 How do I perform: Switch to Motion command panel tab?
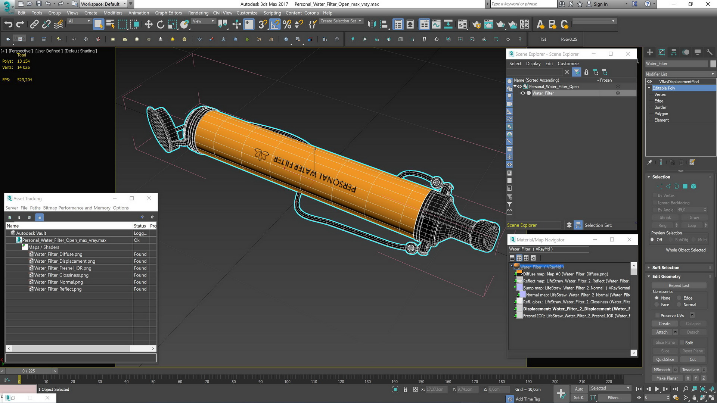click(x=686, y=52)
